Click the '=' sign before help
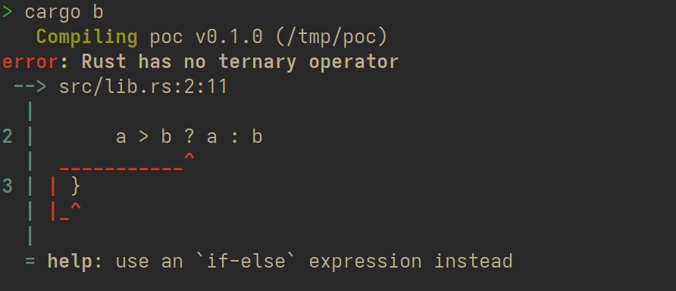 click(30, 261)
